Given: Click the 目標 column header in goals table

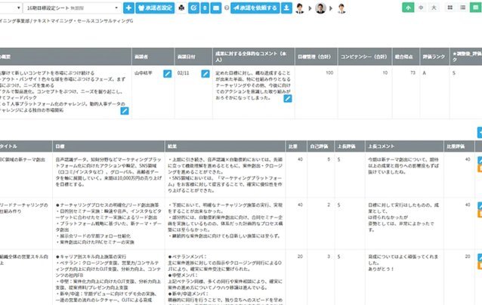Looking at the screenshot, I should coord(109,146).
